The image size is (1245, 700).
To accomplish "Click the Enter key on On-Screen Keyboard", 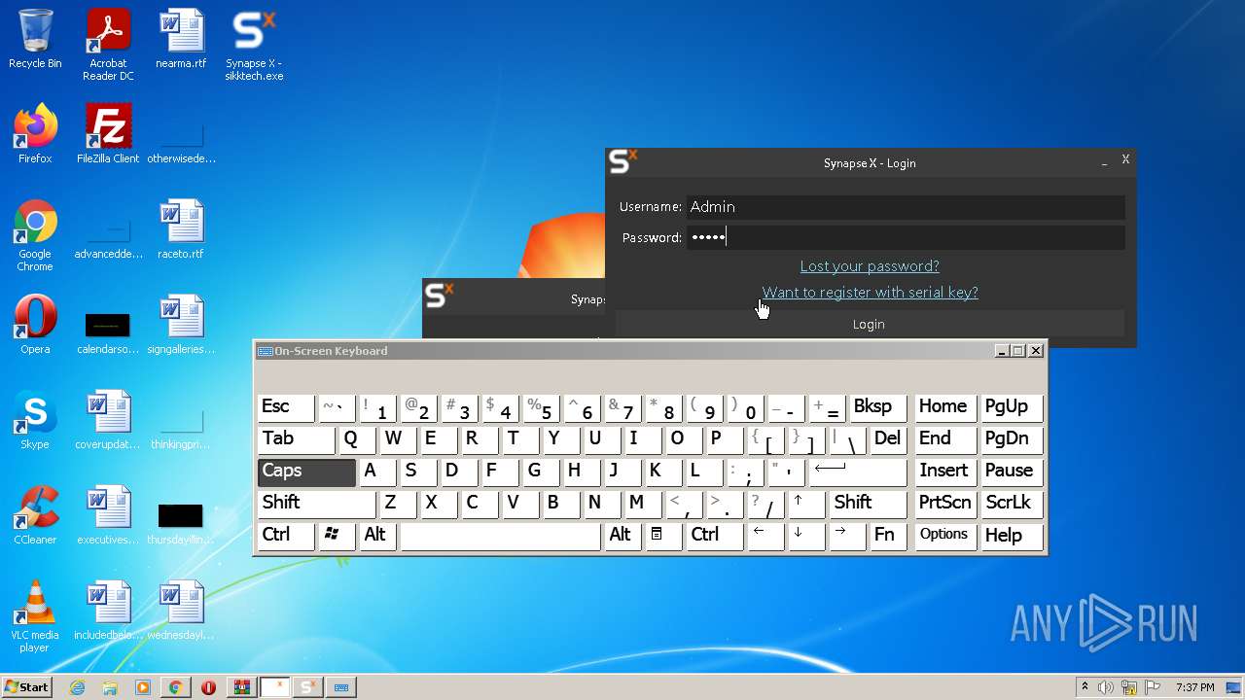I will click(857, 472).
